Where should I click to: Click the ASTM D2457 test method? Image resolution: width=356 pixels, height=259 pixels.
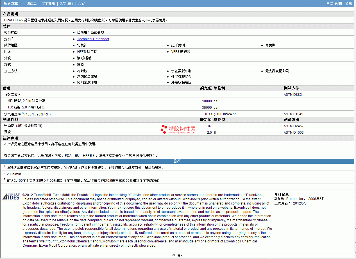[x=294, y=126]
